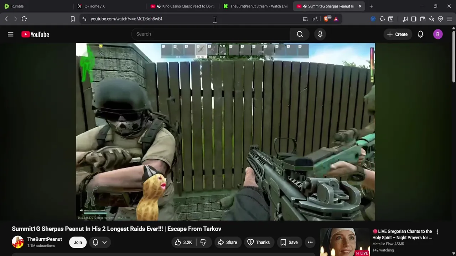Image resolution: width=456 pixels, height=256 pixels.
Task: Open the YouTube guide hamburger menu
Action: pyautogui.click(x=11, y=34)
